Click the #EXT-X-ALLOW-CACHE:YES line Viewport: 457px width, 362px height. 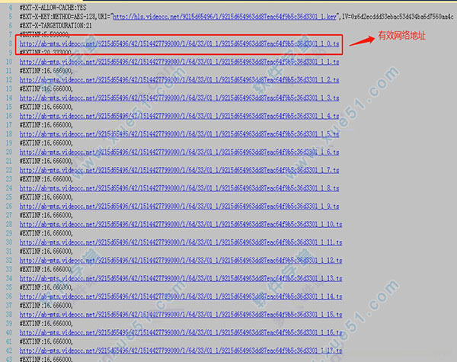pos(53,8)
